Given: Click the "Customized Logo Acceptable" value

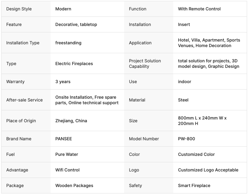Looking at the screenshot, I should pos(208,170).
